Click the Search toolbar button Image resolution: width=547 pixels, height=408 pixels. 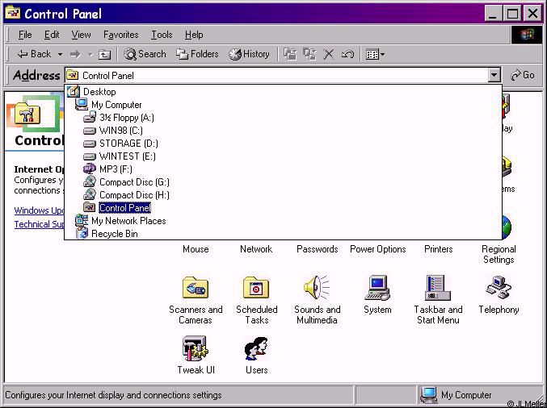[145, 54]
